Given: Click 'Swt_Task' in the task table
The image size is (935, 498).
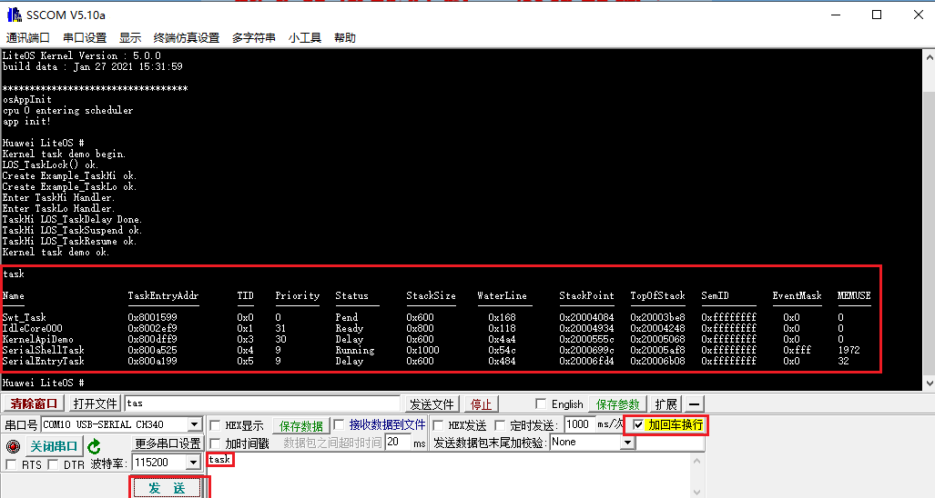Looking at the screenshot, I should pyautogui.click(x=24, y=318).
